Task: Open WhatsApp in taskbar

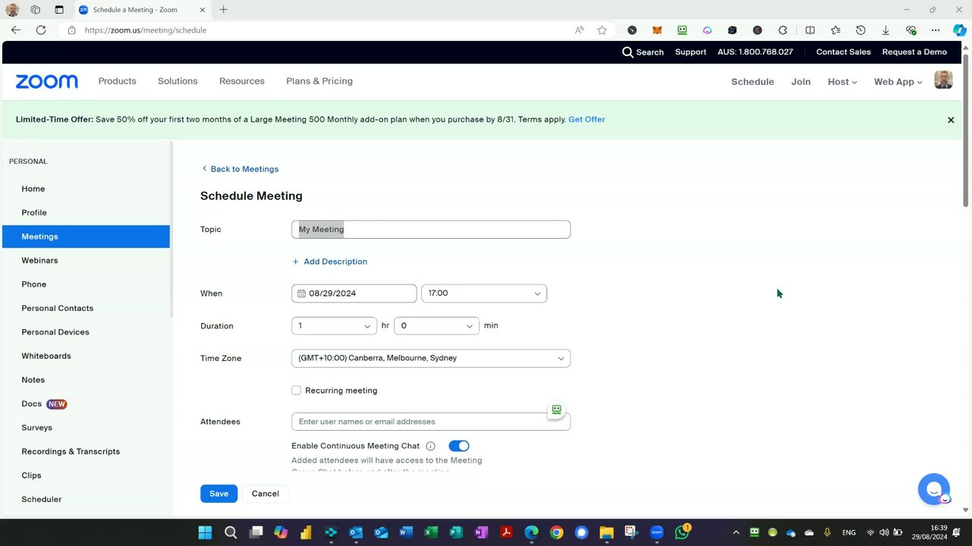Action: (682, 532)
